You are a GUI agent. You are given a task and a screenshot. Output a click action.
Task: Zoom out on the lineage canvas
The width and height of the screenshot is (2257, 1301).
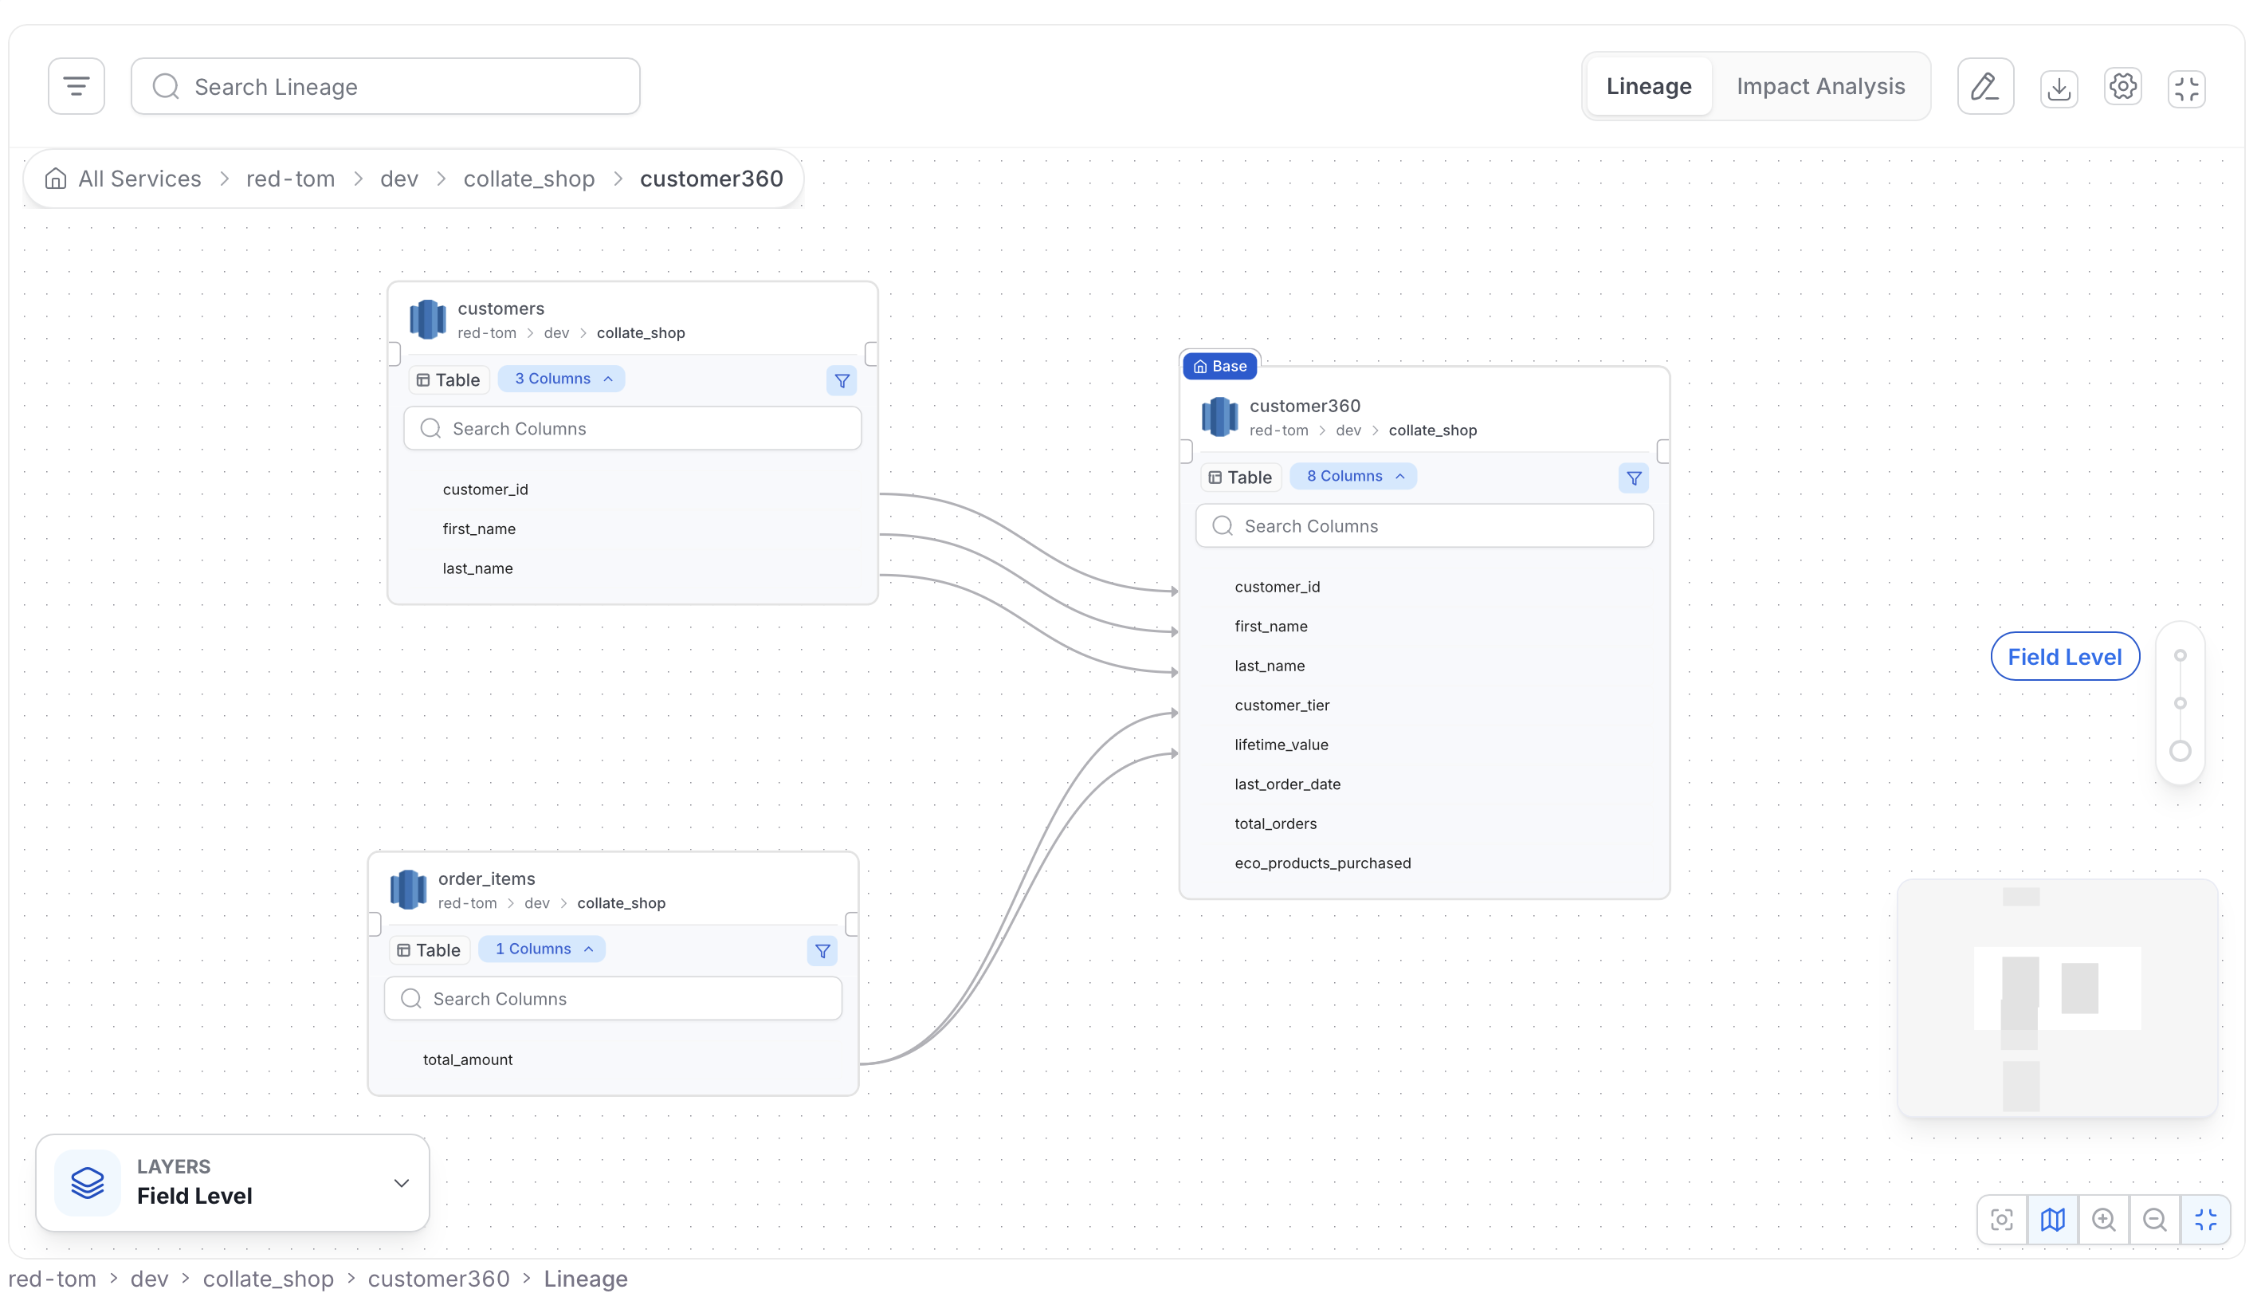[2154, 1220]
